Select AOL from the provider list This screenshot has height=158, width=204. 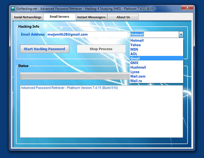pyautogui.click(x=156, y=54)
